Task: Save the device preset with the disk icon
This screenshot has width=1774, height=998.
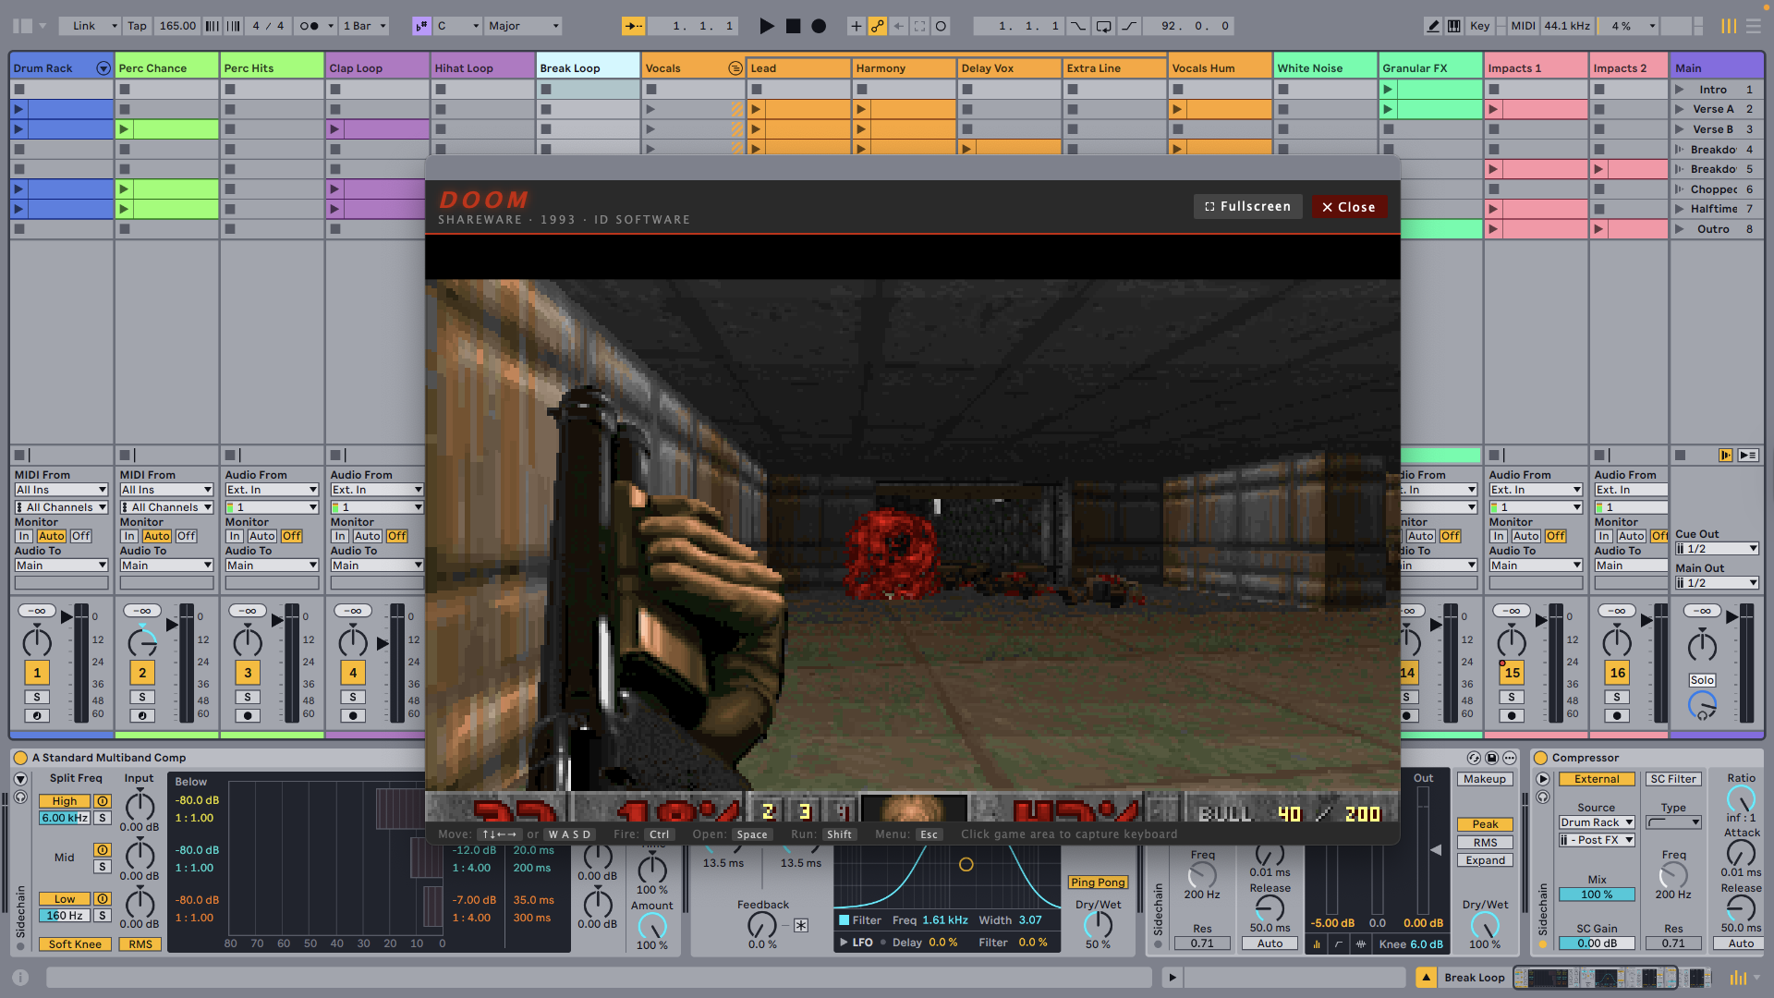Action: pos(1491,758)
